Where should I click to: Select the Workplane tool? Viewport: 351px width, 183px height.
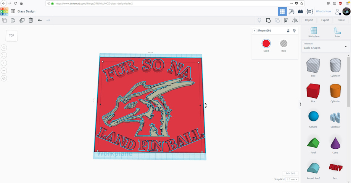(x=314, y=32)
